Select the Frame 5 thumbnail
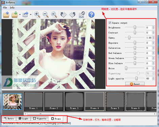The image size is (159, 127). pyautogui.click(x=115, y=101)
